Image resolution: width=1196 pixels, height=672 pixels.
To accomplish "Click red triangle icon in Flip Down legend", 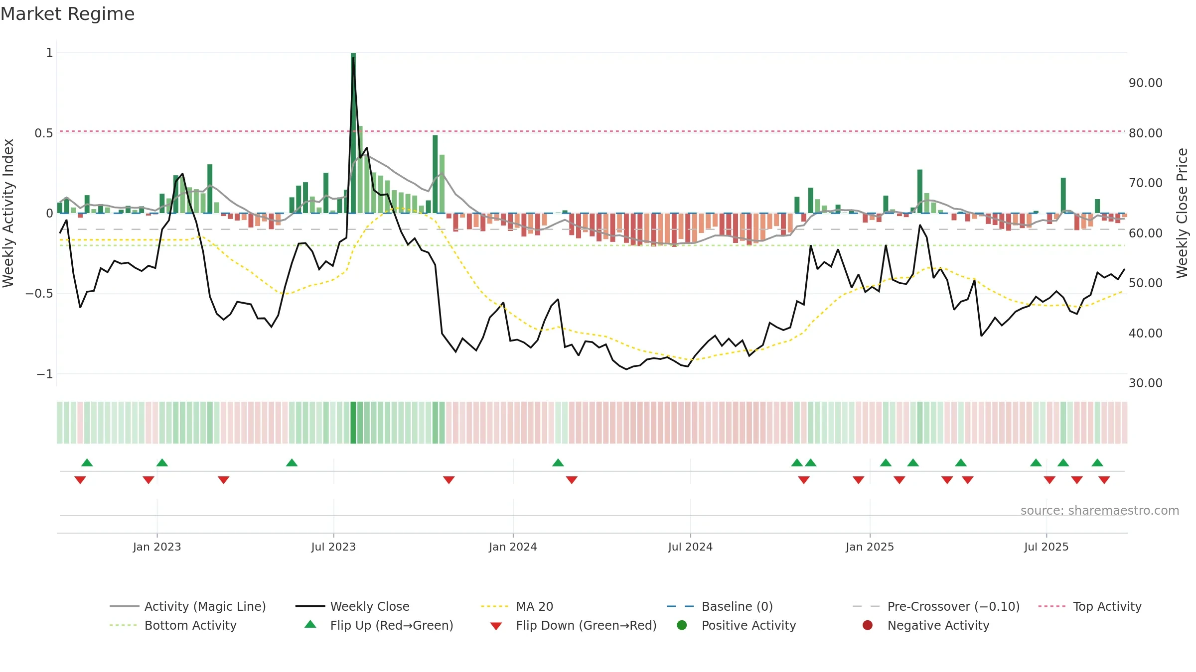I will (x=496, y=626).
